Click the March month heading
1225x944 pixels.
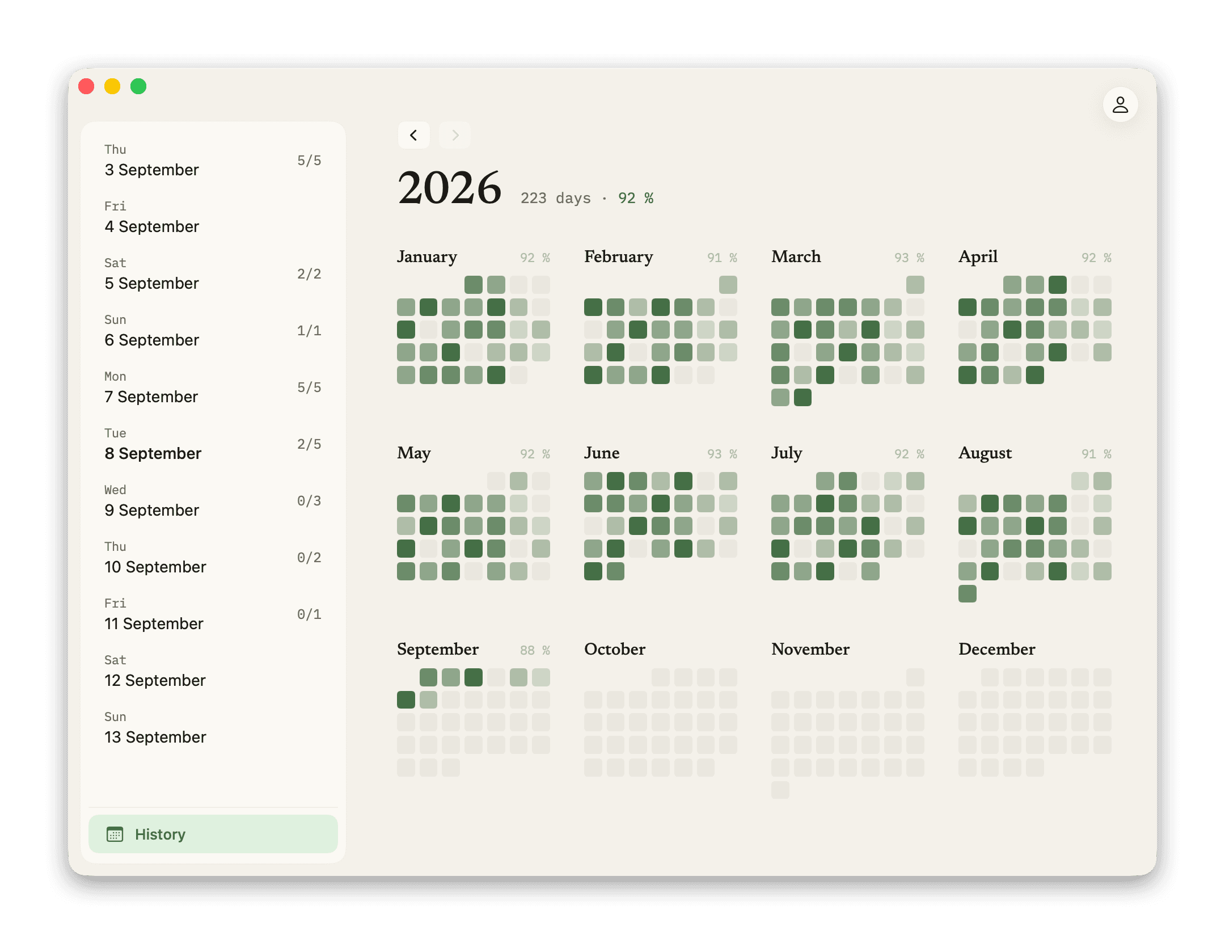coord(796,257)
